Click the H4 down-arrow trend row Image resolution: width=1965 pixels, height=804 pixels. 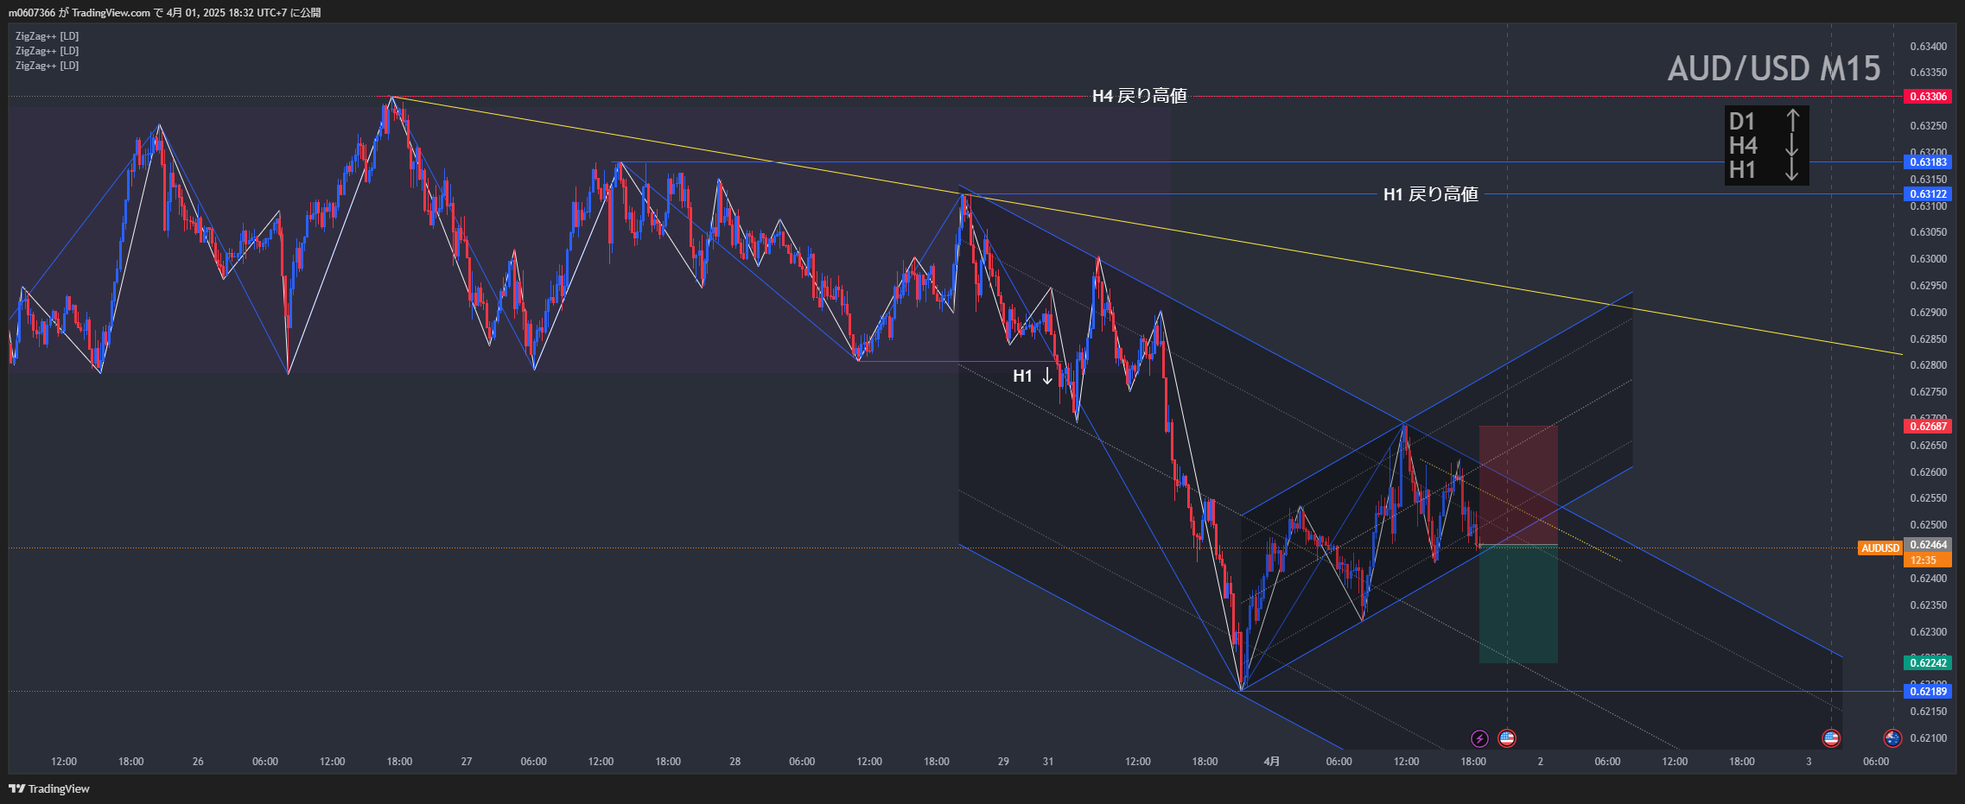(x=1765, y=145)
